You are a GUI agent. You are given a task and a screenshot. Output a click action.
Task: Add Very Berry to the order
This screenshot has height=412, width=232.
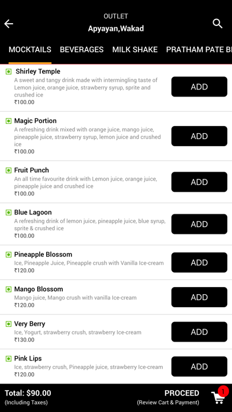pyautogui.click(x=199, y=332)
